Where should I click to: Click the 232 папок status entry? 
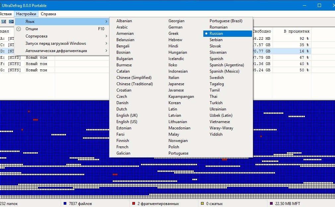(9, 204)
